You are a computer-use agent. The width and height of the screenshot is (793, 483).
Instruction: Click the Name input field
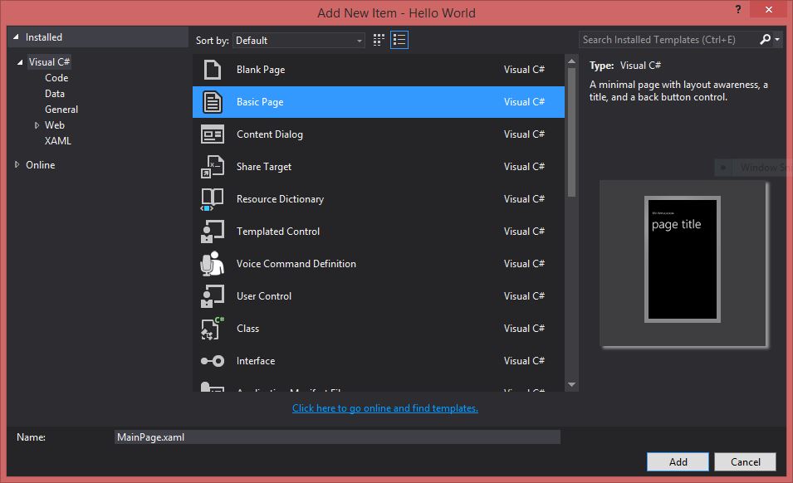[337, 437]
